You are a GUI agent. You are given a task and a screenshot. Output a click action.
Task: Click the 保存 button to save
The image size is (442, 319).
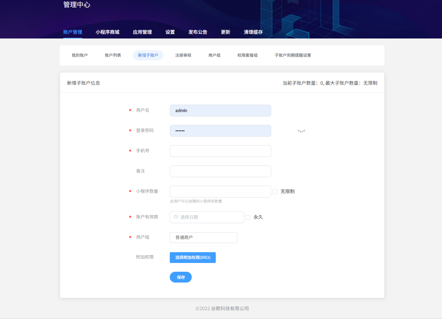click(x=181, y=277)
